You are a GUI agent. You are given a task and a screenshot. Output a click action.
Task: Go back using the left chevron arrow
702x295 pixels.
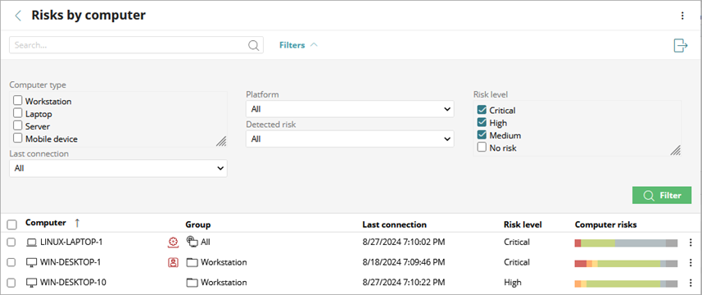(18, 16)
